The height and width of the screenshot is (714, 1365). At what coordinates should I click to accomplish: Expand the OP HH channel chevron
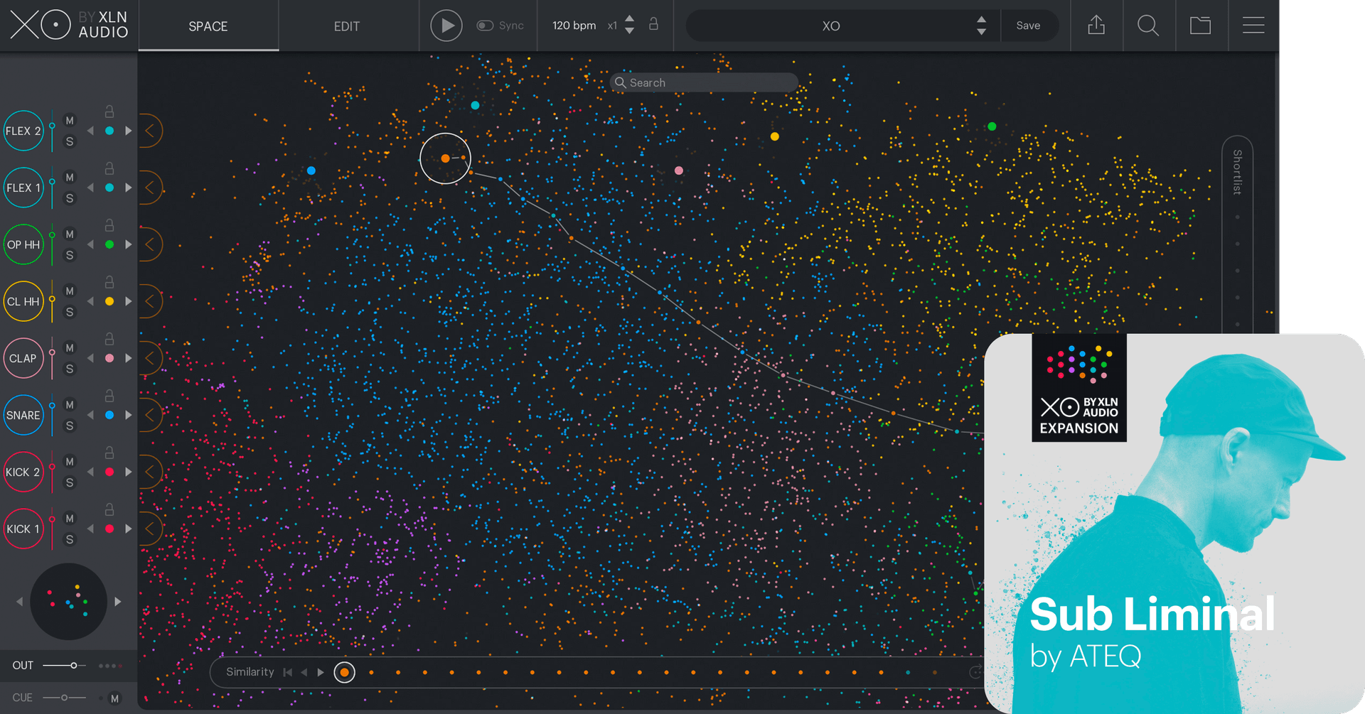click(150, 244)
